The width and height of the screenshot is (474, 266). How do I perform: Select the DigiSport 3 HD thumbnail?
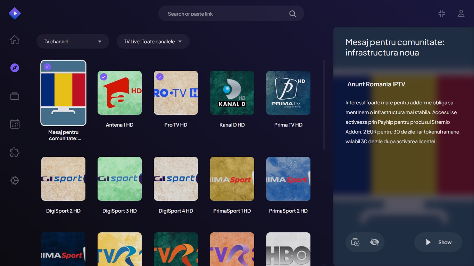tap(119, 179)
